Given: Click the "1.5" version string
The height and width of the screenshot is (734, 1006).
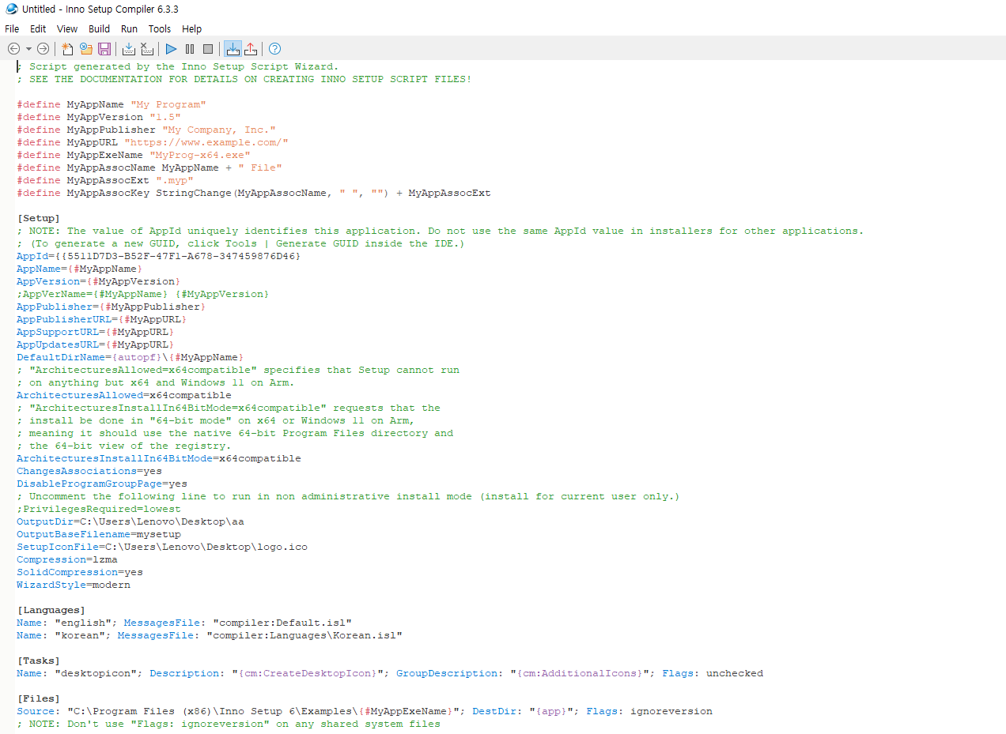Looking at the screenshot, I should pyautogui.click(x=165, y=117).
